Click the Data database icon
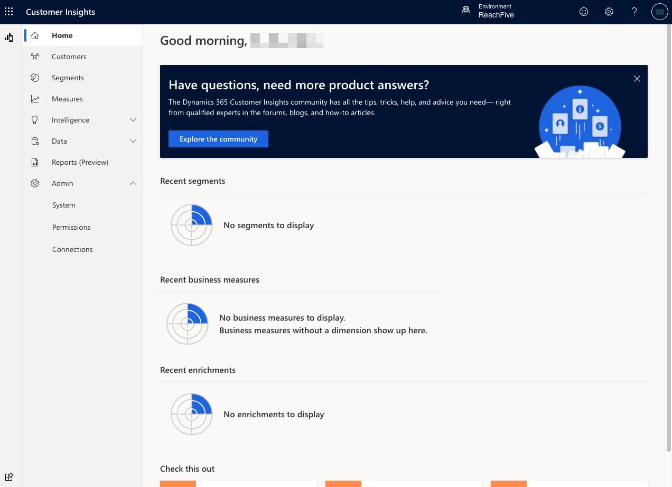This screenshot has height=487, width=672. (35, 141)
